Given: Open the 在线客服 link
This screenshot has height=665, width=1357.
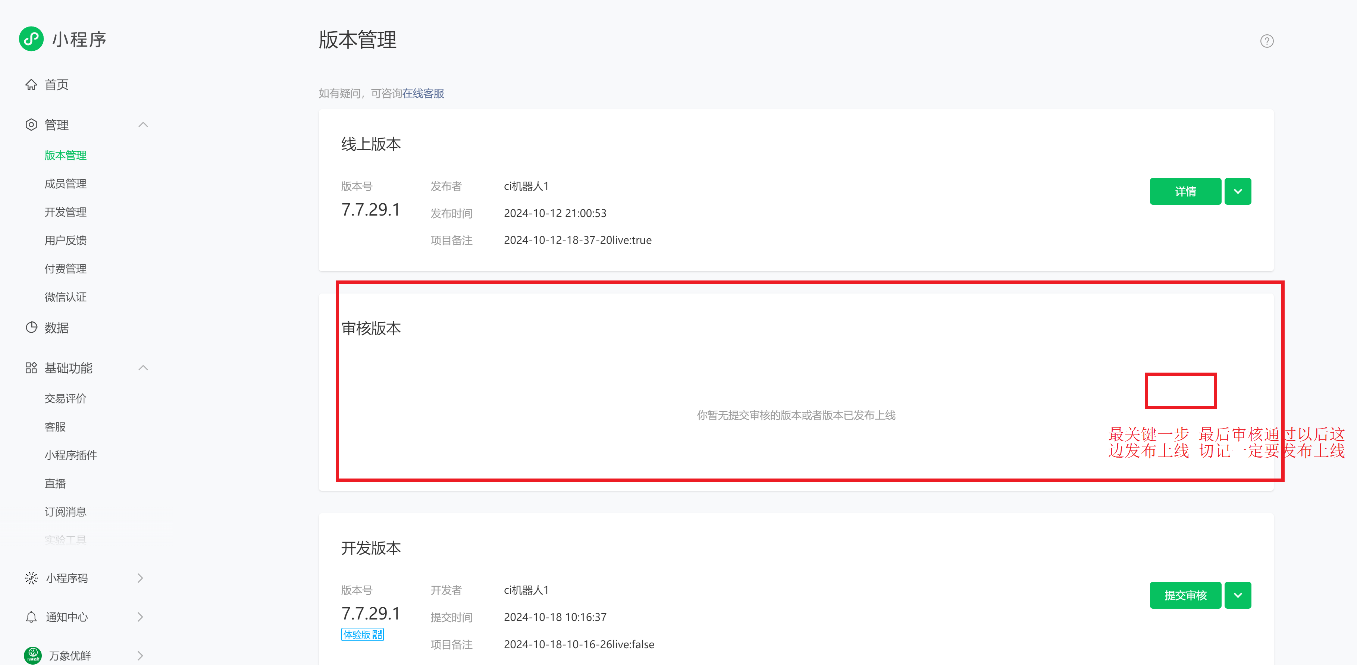Looking at the screenshot, I should 423,94.
